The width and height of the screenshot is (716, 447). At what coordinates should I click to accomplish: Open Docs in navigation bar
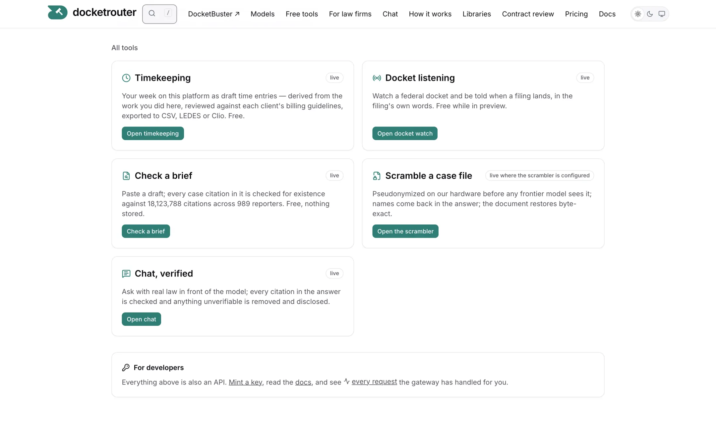(x=607, y=14)
